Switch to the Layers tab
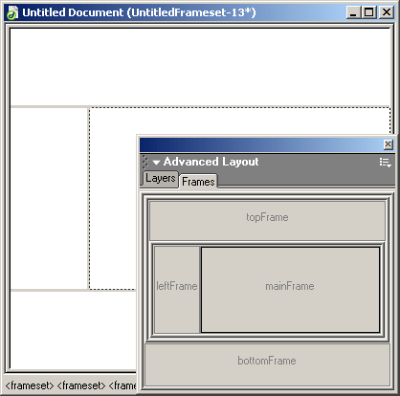The image size is (400, 396). [160, 178]
